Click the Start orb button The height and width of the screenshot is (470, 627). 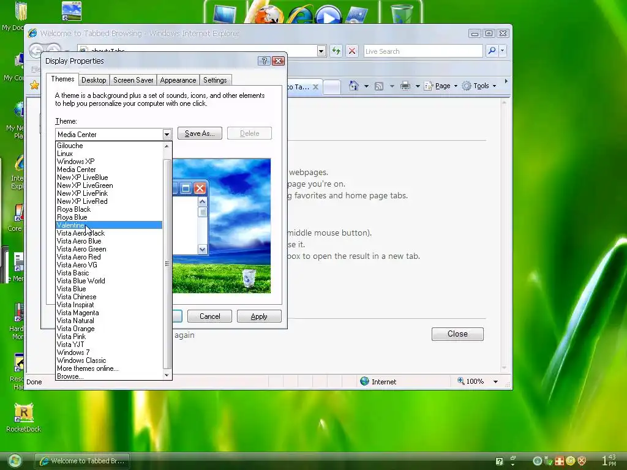click(x=15, y=461)
